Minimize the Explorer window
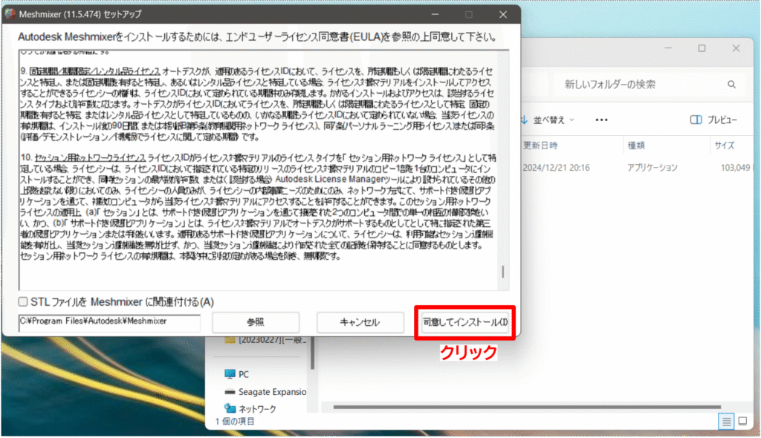 coord(668,48)
